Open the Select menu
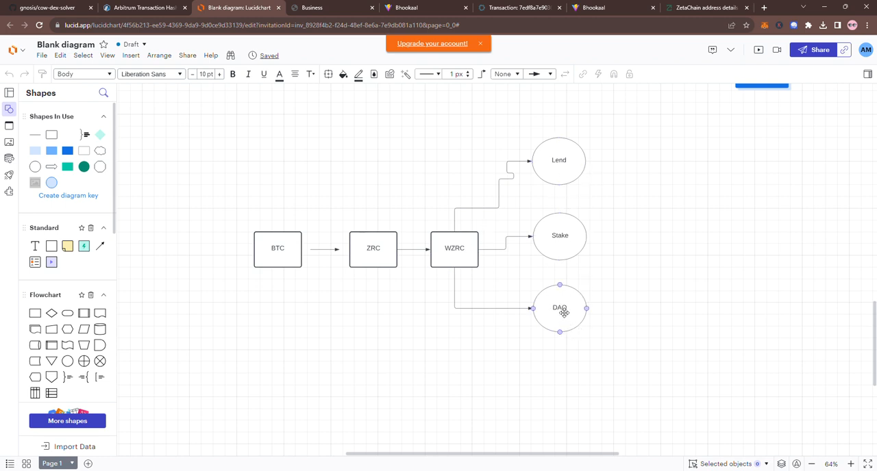Image resolution: width=877 pixels, height=471 pixels. pyautogui.click(x=83, y=55)
